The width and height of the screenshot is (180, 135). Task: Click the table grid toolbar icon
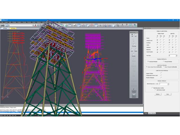point(79,25)
